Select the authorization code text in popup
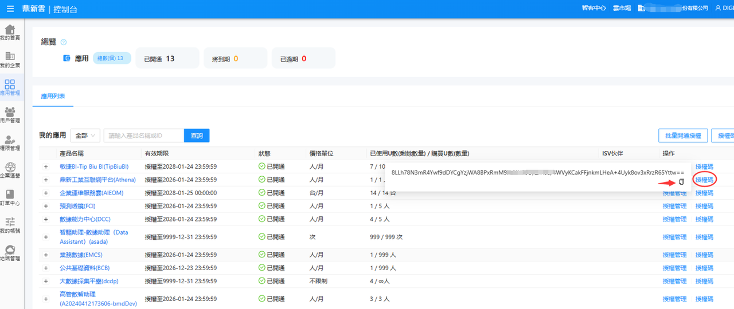The width and height of the screenshot is (734, 309). tap(538, 172)
